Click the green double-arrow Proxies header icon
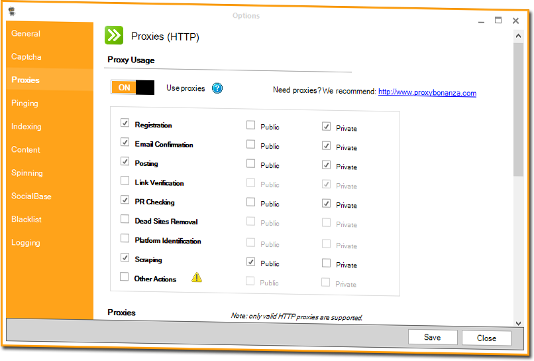This screenshot has width=534, height=361. pos(114,35)
